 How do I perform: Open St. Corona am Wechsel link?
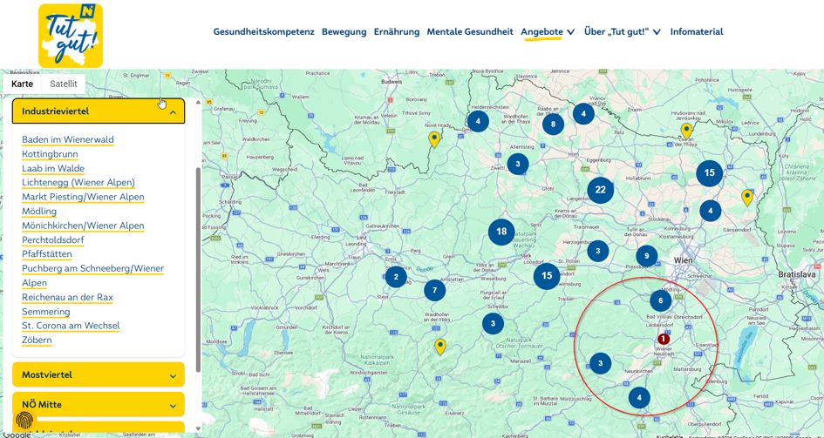point(71,326)
